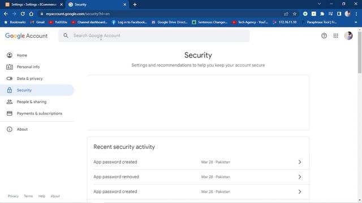Bookmark this page with the star icon
This screenshot has height=203, width=362.
click(295, 14)
